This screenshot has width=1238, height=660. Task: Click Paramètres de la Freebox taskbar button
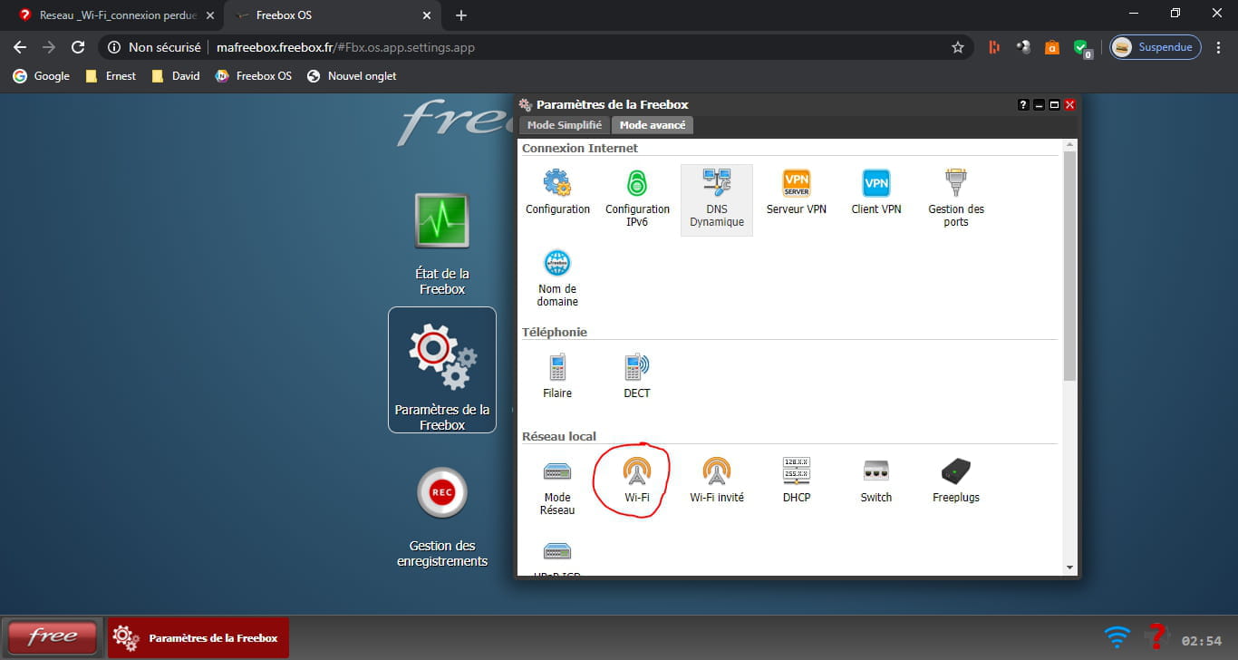coord(198,637)
